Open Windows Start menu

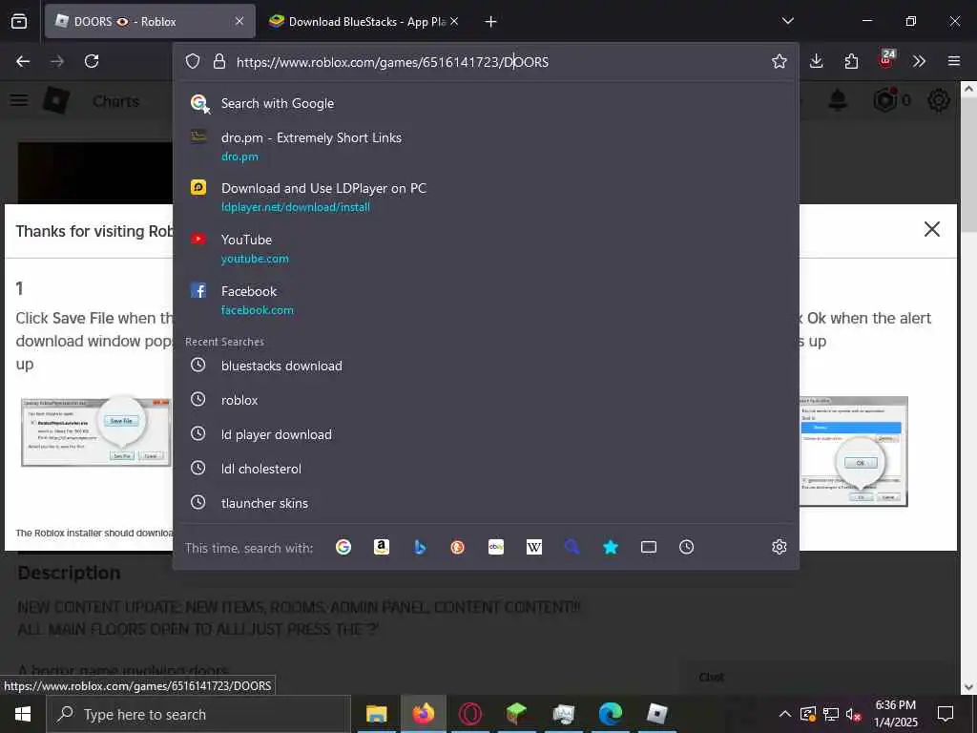click(x=23, y=714)
